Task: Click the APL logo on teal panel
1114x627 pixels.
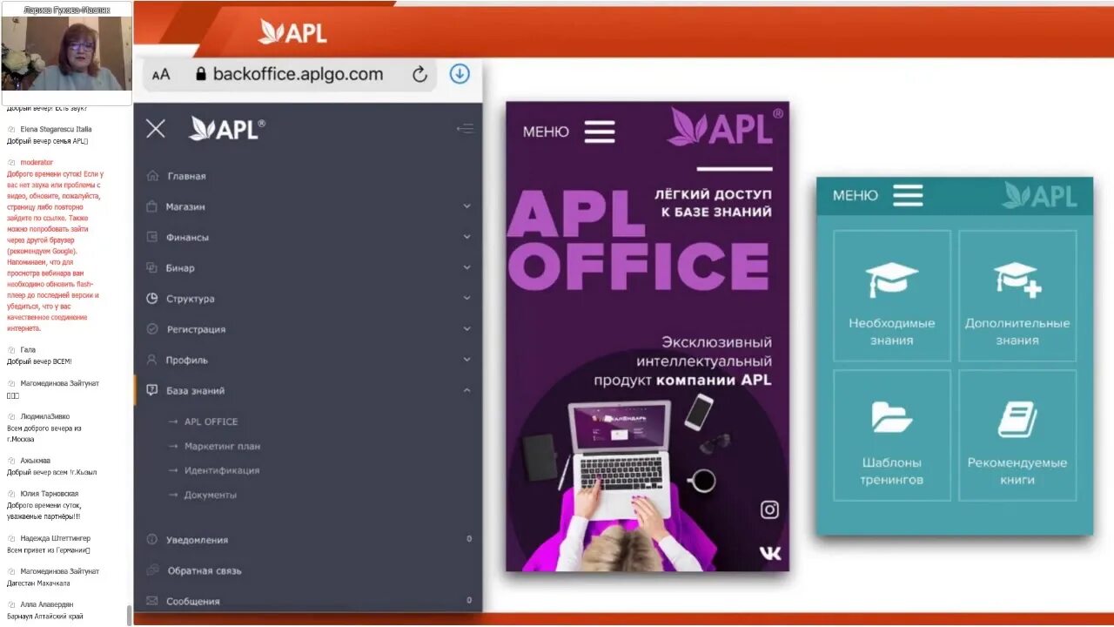Action: pos(1039,195)
